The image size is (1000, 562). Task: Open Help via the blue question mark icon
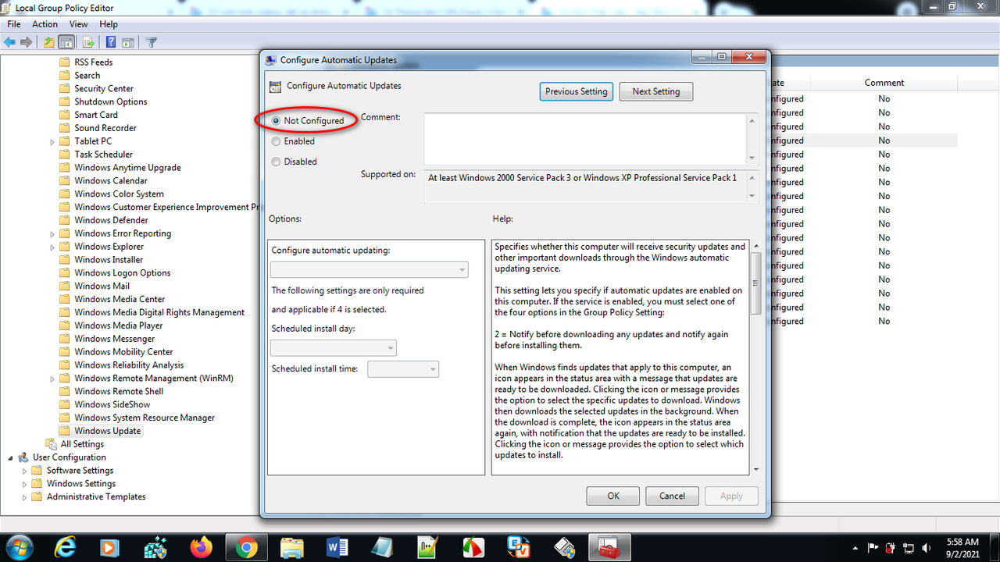111,42
